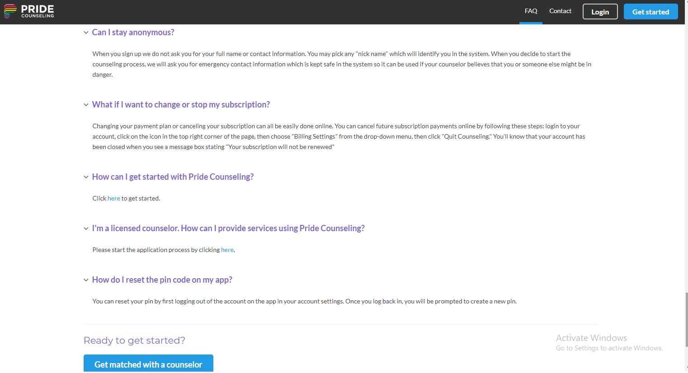Click the Login button
The height and width of the screenshot is (373, 688).
(600, 12)
